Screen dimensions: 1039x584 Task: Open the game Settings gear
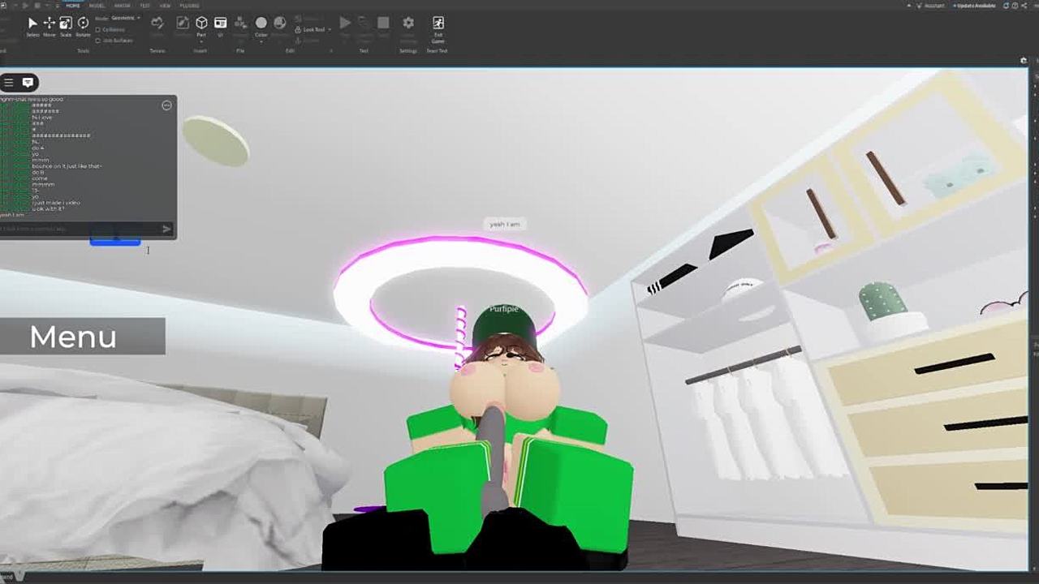tap(408, 24)
